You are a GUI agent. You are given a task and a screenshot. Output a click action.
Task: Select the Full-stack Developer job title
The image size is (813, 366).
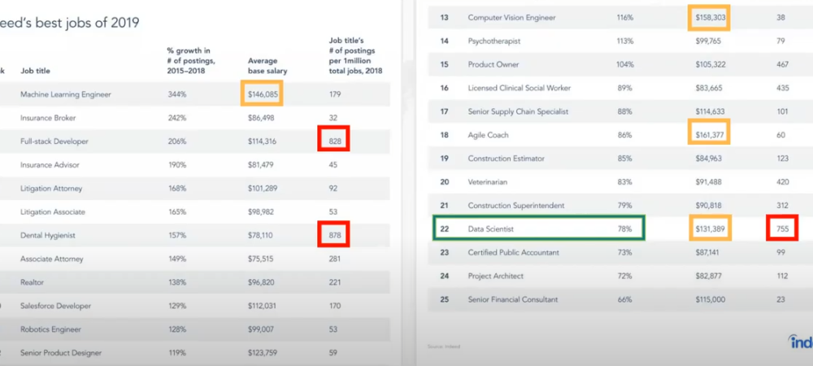pyautogui.click(x=54, y=142)
